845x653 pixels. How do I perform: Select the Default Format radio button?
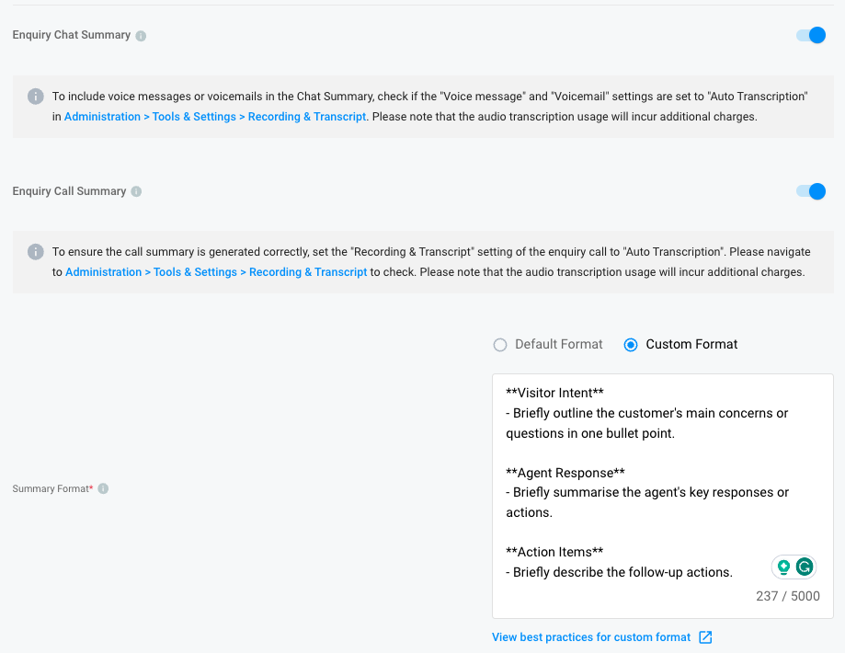500,345
